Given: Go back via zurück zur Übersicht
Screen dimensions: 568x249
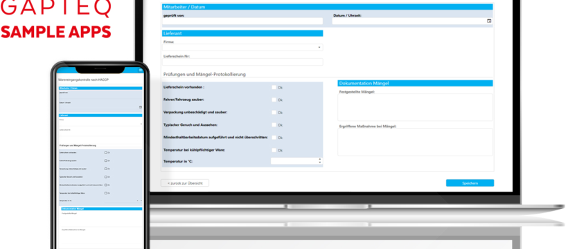Looking at the screenshot, I should pyautogui.click(x=185, y=183).
